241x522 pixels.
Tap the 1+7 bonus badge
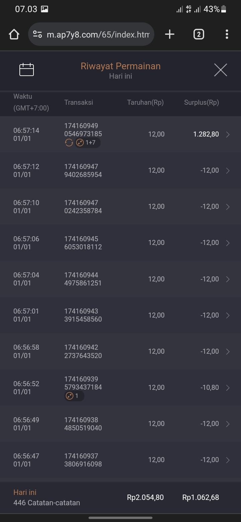[x=87, y=143]
